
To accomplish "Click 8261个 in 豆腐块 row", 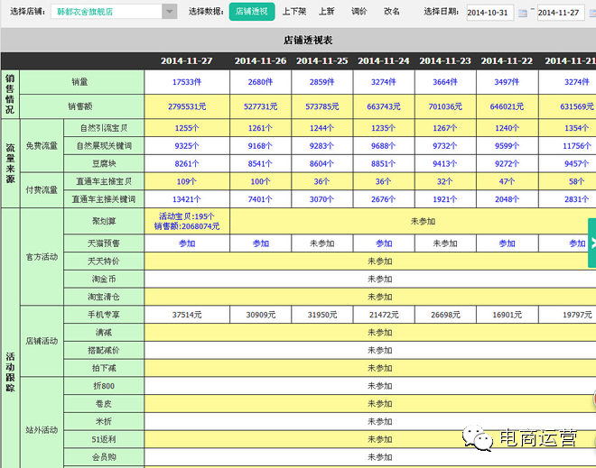I will click(187, 163).
